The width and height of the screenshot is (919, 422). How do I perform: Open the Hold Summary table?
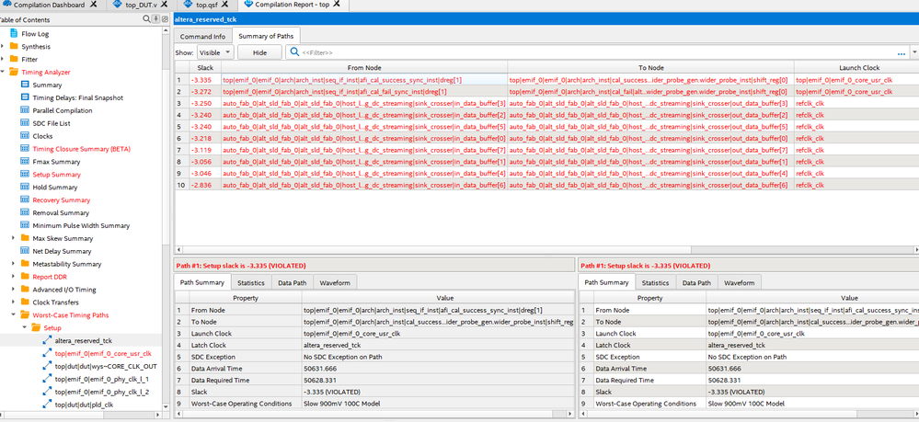56,188
